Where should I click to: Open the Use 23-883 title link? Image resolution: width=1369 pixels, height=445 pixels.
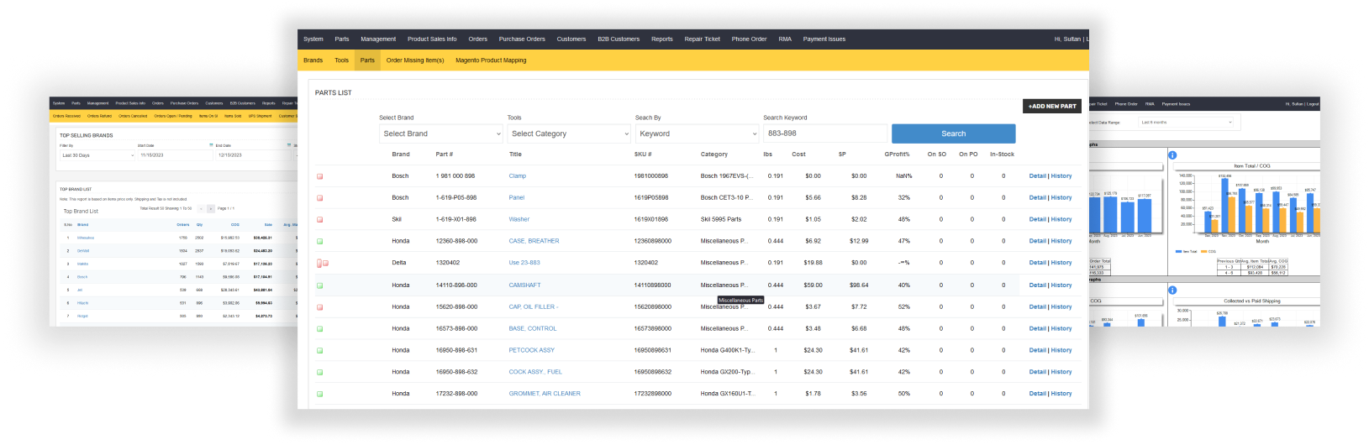click(524, 263)
